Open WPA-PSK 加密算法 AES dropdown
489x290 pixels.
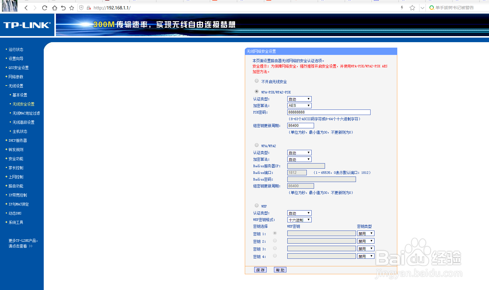pos(299,106)
